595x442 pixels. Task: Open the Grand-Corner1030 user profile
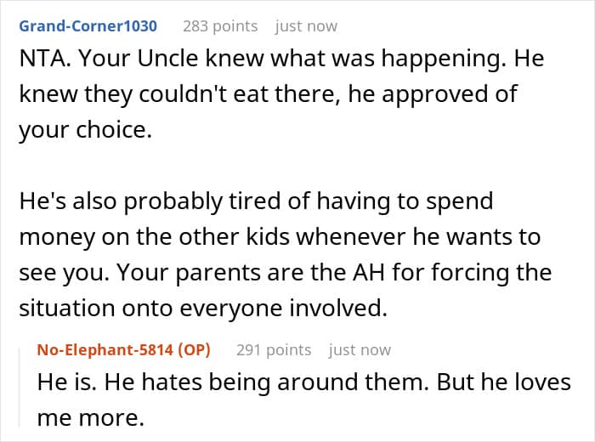88,26
